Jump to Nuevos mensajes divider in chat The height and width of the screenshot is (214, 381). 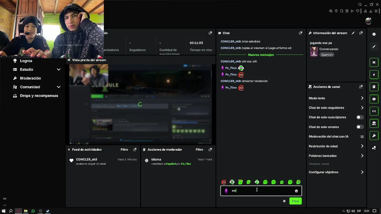click(x=261, y=55)
